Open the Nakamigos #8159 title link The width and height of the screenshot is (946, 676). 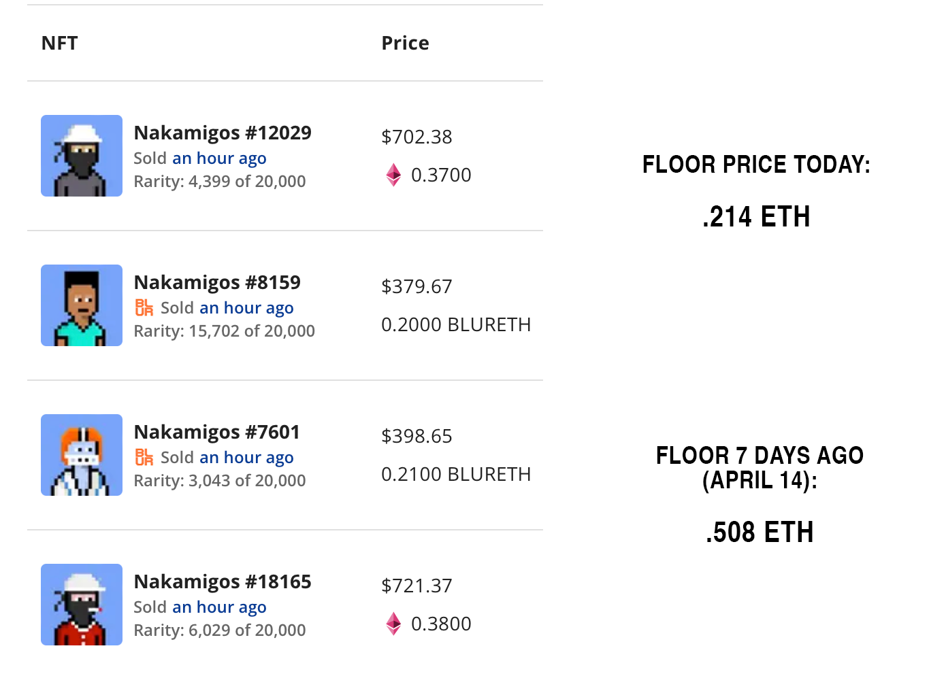(x=217, y=282)
